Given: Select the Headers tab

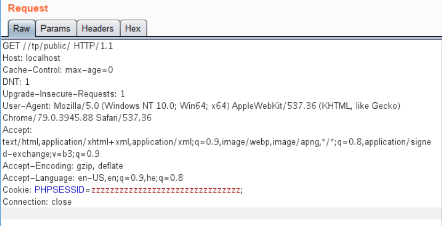Looking at the screenshot, I should point(98,28).
